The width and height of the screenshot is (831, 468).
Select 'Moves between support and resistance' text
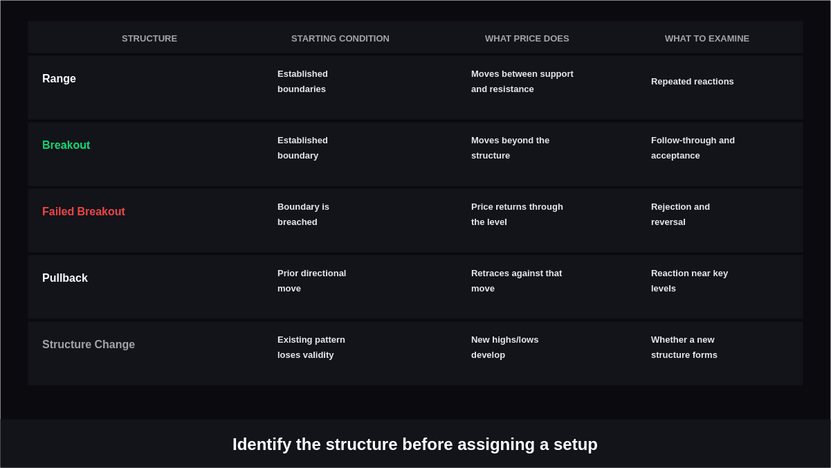point(522,82)
